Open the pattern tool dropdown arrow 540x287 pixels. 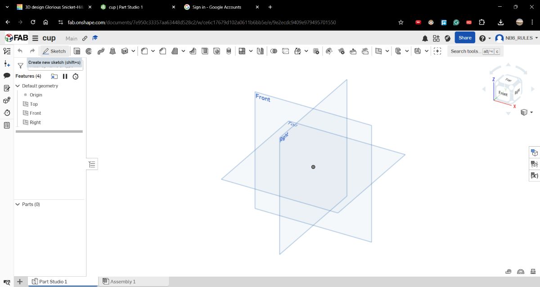point(250,51)
